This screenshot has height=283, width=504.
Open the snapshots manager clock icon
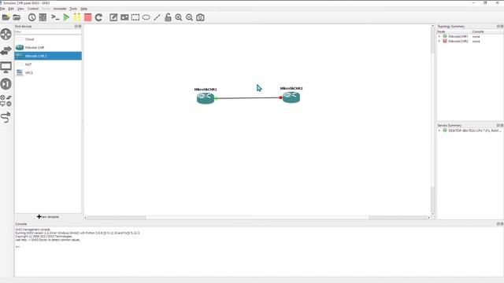(31, 17)
